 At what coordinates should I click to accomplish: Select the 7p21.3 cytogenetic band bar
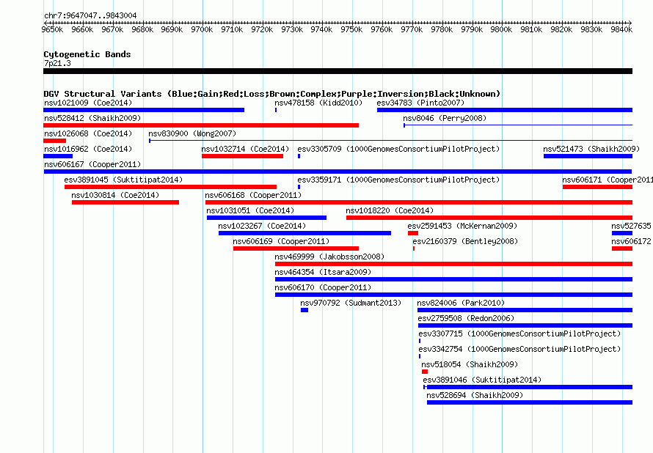338,71
